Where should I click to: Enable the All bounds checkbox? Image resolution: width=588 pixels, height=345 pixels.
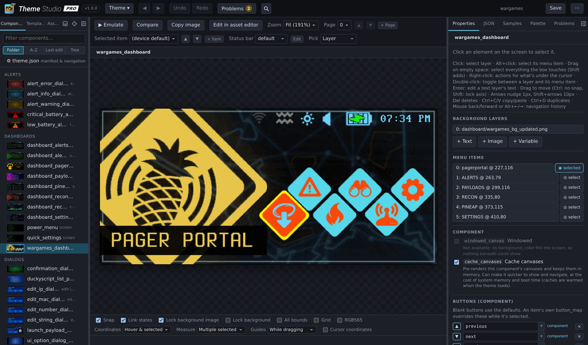279,320
